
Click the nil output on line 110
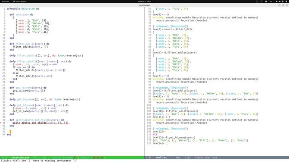[155, 135]
